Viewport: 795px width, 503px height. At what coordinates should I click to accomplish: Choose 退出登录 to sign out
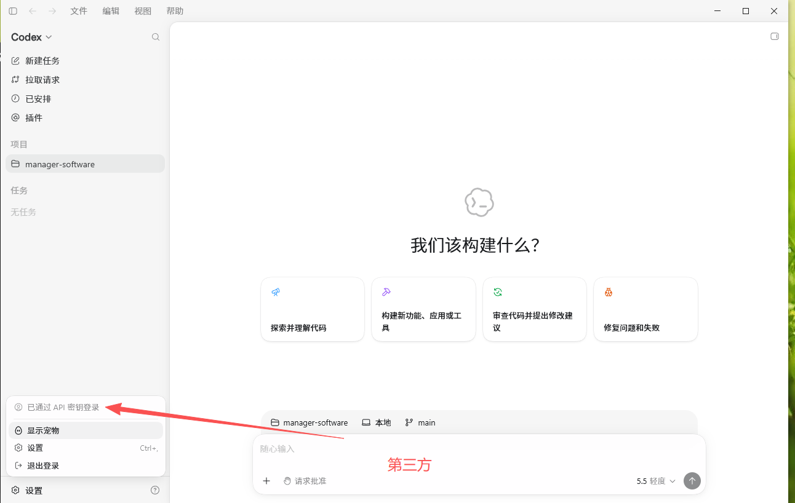pyautogui.click(x=86, y=466)
